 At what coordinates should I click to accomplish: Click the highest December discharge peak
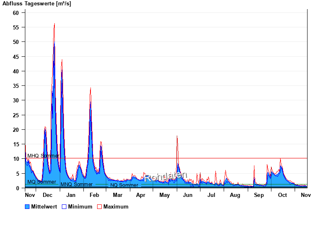pyautogui.click(x=54, y=25)
